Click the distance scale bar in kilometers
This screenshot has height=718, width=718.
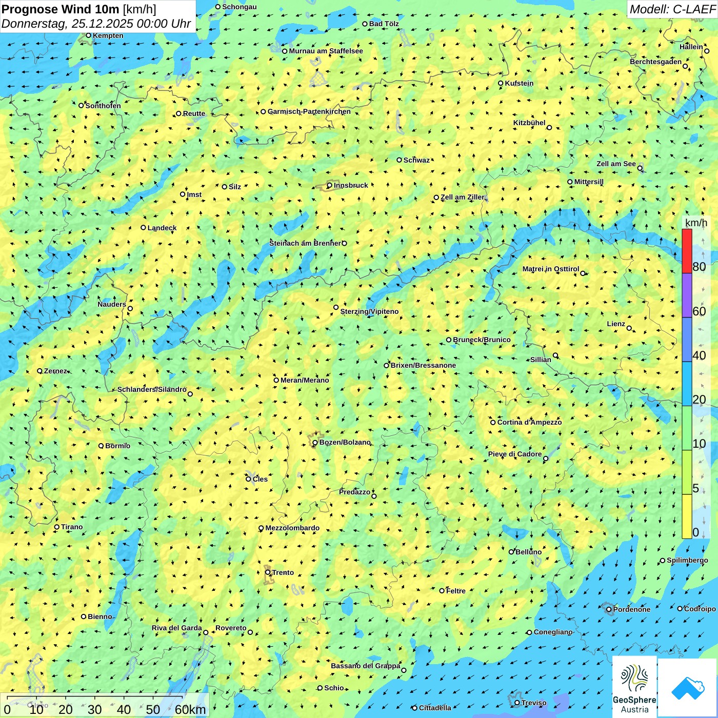105,706
